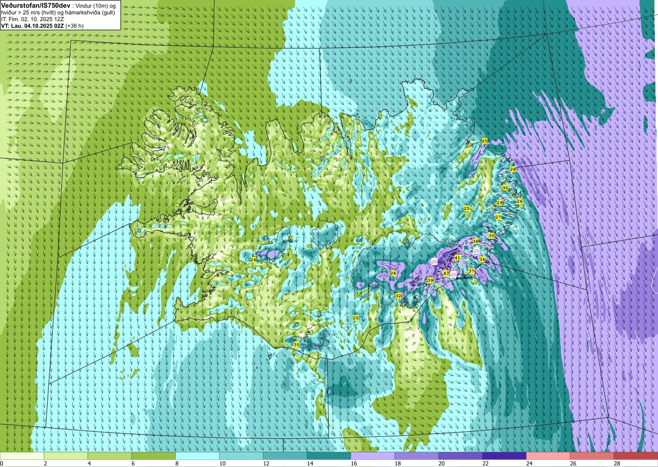Screen dimensions: 658x467
Task: Click the yellow gust label 34
Action: click(482, 259)
